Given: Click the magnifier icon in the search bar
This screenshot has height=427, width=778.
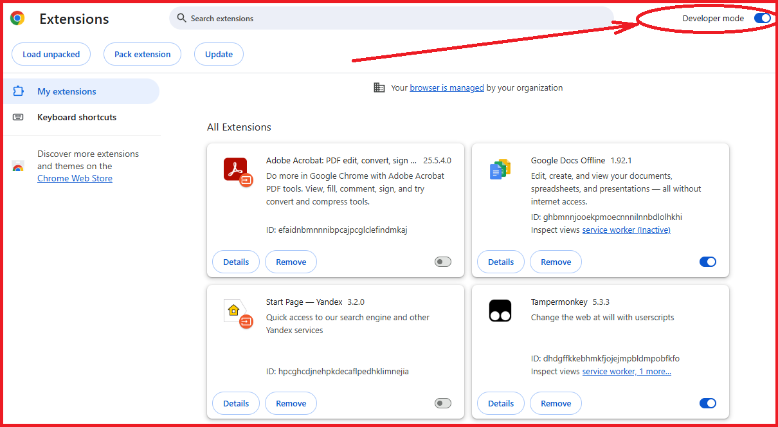Looking at the screenshot, I should pos(182,18).
